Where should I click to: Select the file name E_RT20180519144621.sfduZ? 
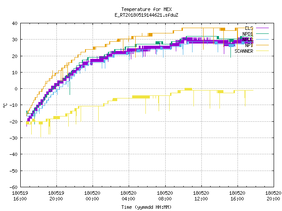pos(146,15)
